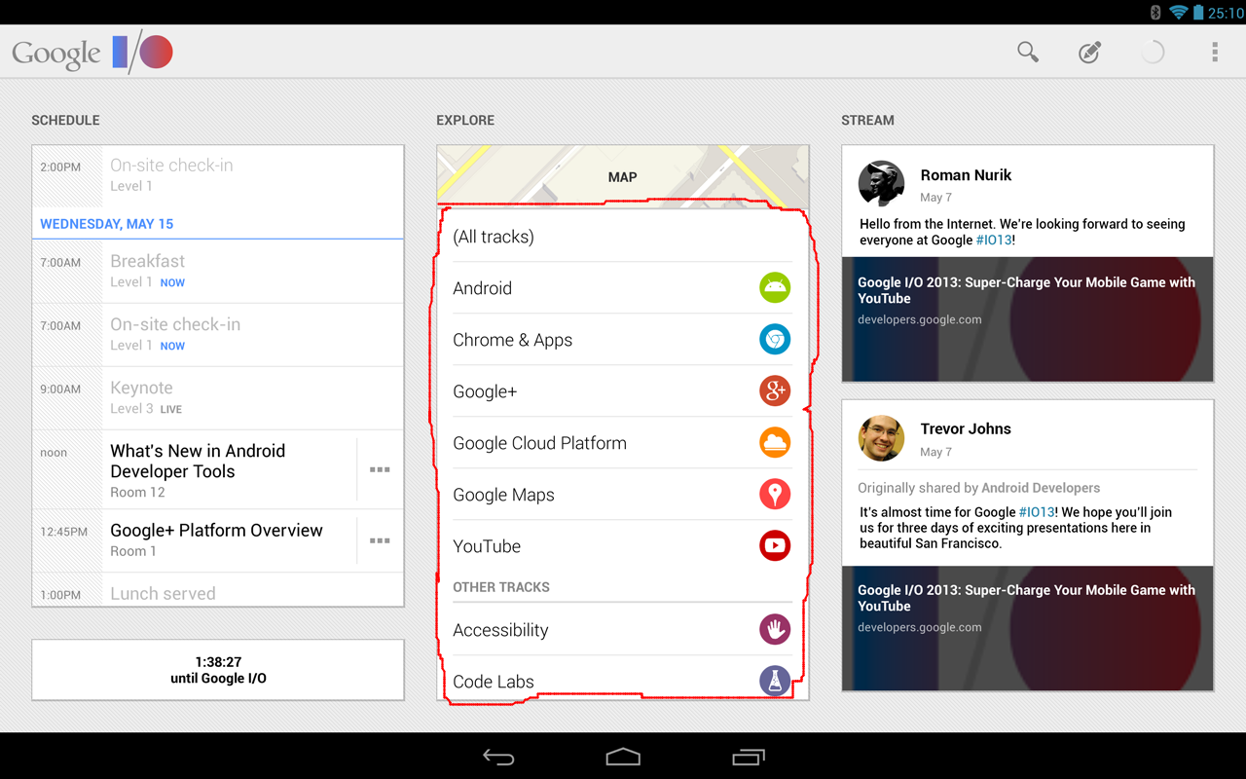The height and width of the screenshot is (779, 1246).
Task: Tap the Android home button
Action: coord(623,757)
